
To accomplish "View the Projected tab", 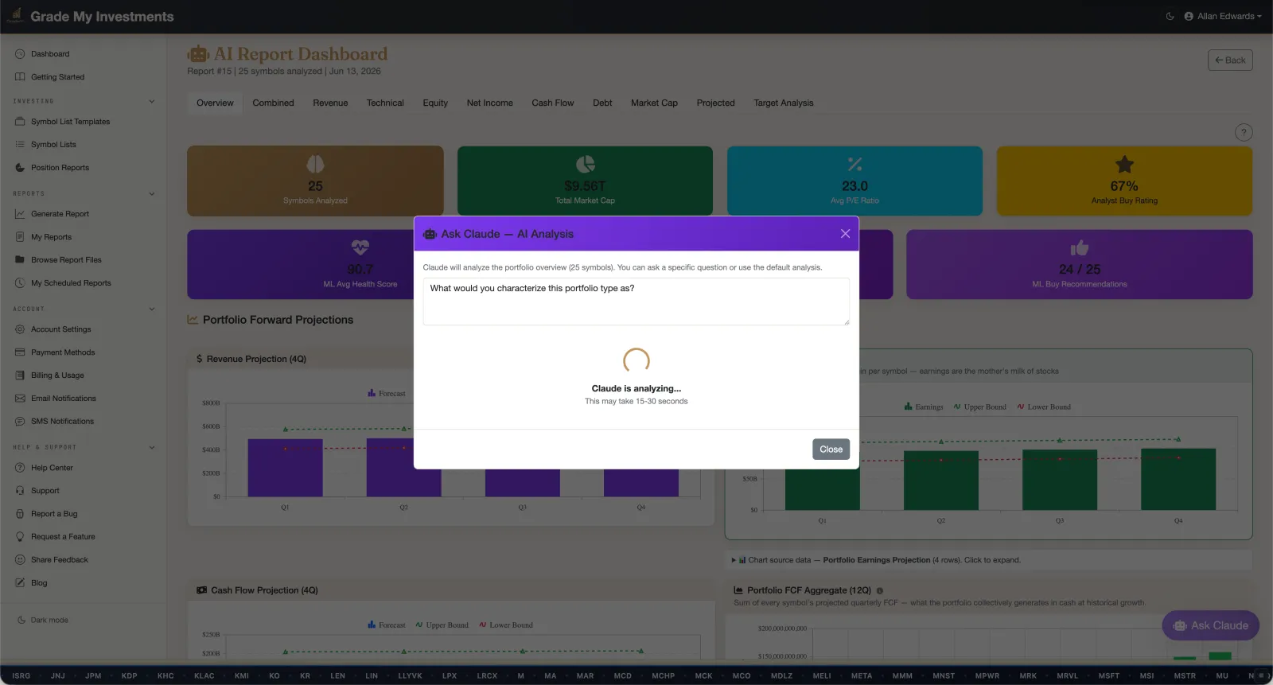I will click(x=715, y=103).
